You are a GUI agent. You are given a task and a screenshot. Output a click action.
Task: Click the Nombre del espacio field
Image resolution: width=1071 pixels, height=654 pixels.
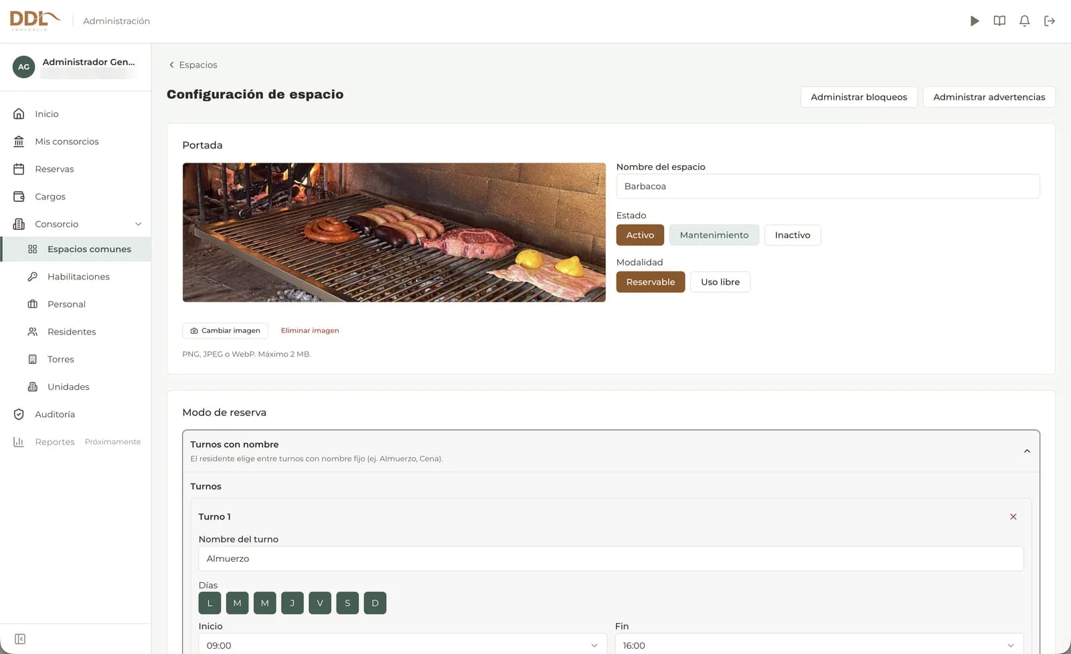tap(828, 187)
